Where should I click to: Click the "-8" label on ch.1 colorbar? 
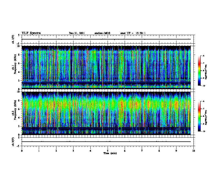coord(203,71)
